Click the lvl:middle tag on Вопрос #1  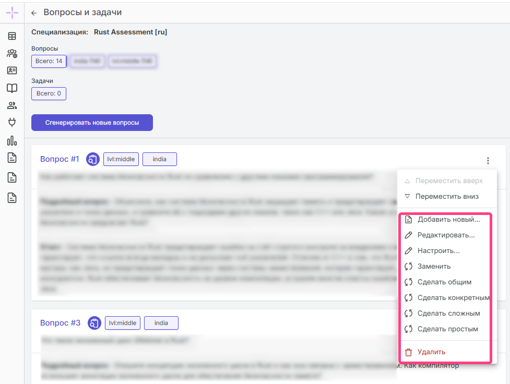point(121,159)
